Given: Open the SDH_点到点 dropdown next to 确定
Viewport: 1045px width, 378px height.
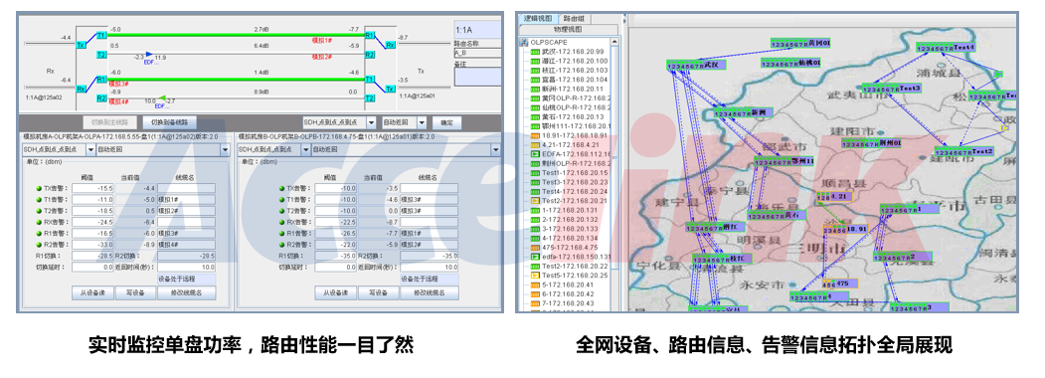Looking at the screenshot, I should [339, 122].
